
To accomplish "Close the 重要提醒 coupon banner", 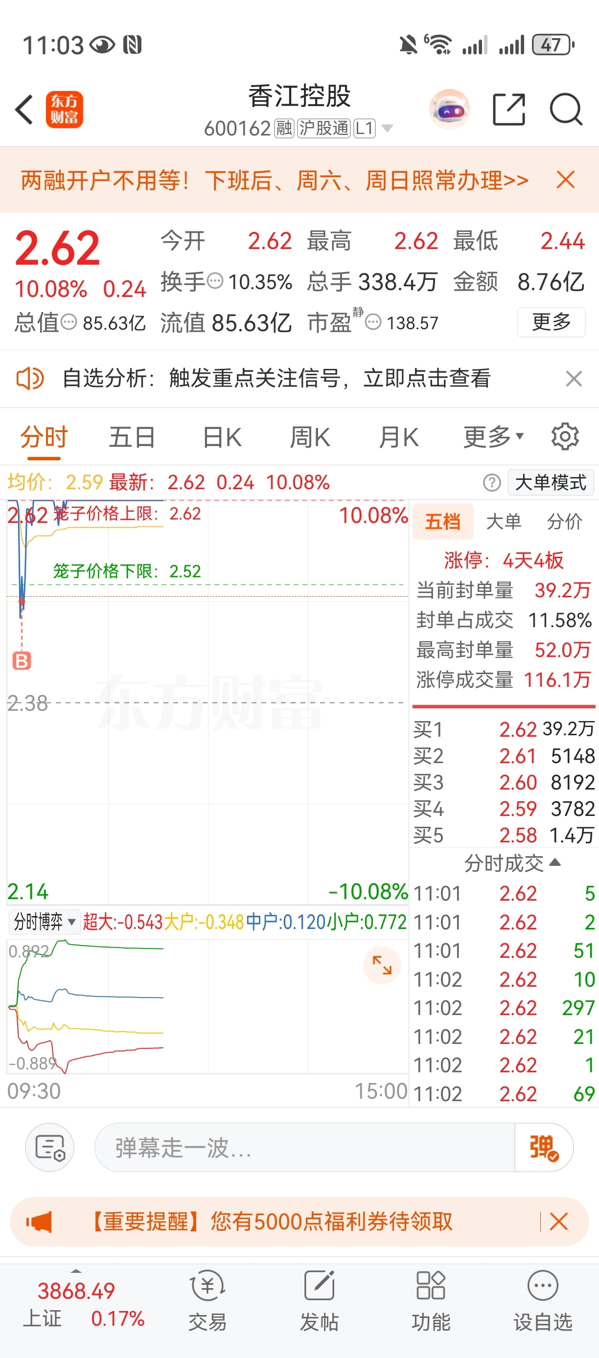I will 558,1222.
